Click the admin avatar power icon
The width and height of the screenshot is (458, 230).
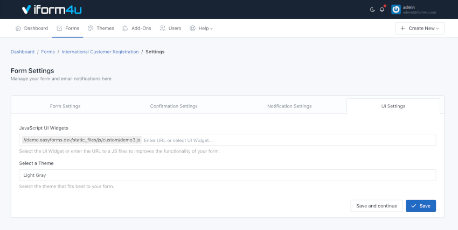pos(396,9)
